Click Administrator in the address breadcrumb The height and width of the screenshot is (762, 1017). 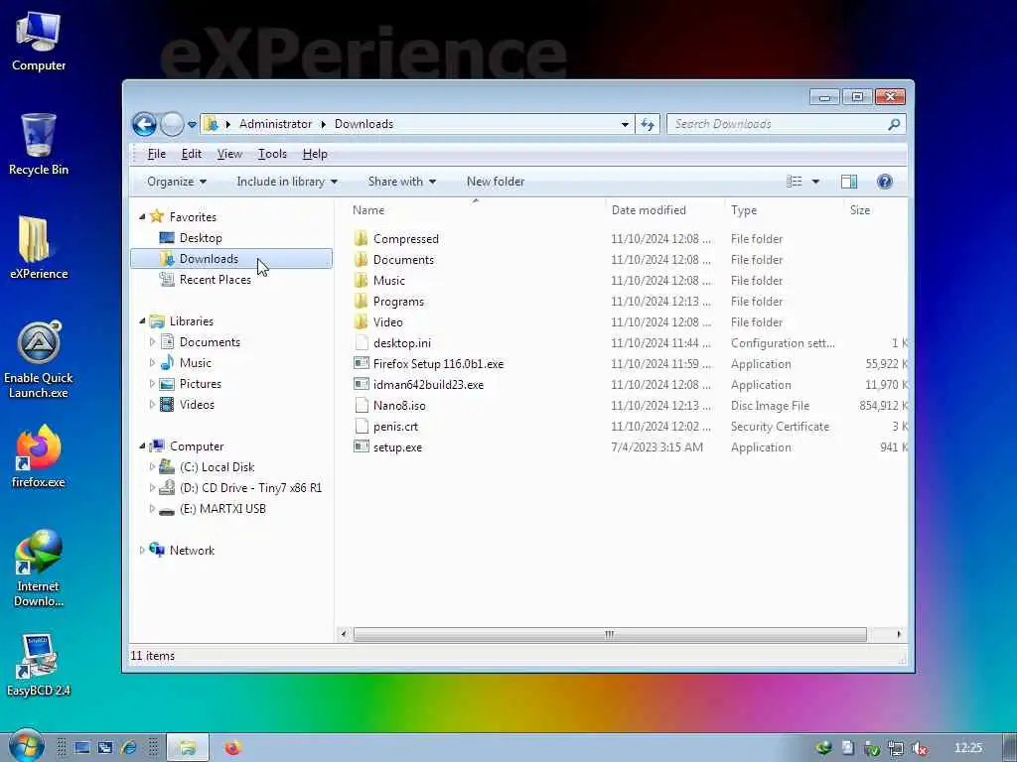275,124
